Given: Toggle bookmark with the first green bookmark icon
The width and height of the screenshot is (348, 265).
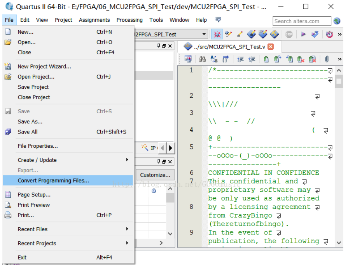Looking at the screenshot, I should pos(266,59).
